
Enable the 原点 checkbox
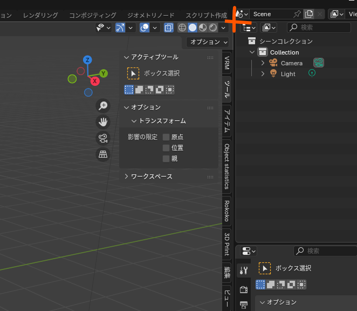(167, 137)
